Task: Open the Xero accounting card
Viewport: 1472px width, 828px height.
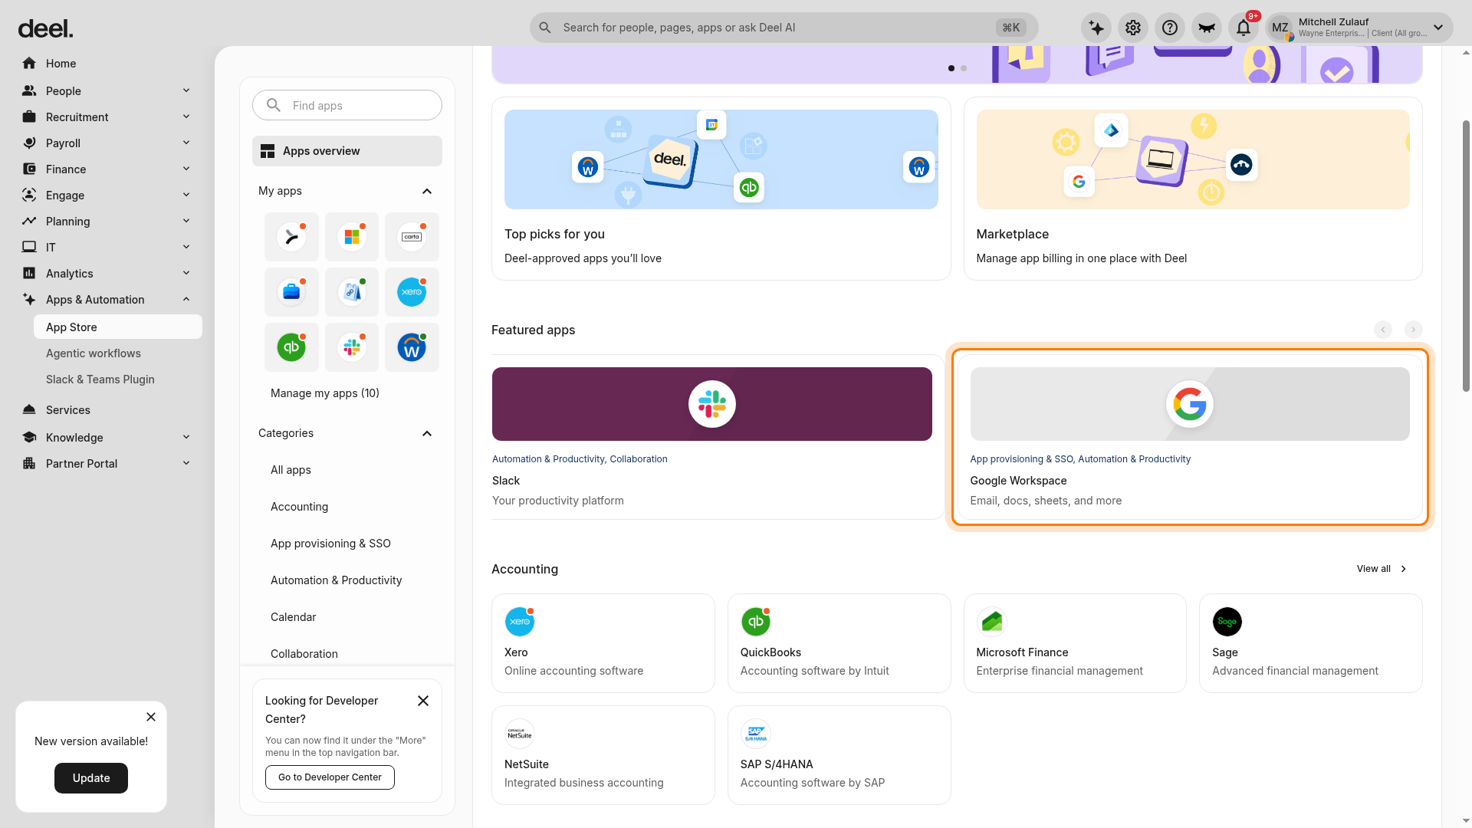Action: click(x=603, y=643)
